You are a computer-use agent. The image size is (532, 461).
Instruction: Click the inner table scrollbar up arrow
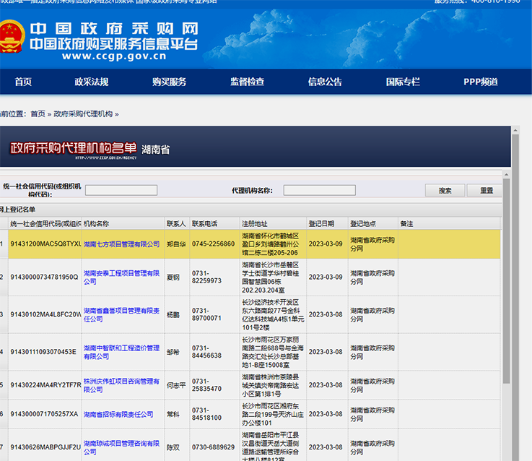[506, 174]
